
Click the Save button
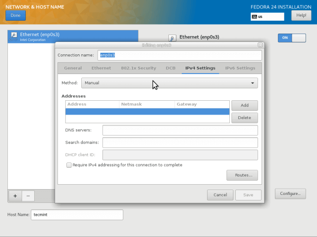(x=248, y=195)
